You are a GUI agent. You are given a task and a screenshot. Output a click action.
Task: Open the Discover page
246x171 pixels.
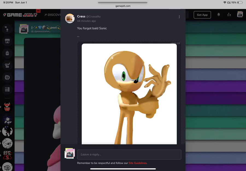pos(52,15)
